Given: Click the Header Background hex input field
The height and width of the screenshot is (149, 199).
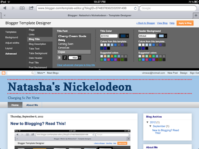Looking at the screenshot, I should [147, 36].
